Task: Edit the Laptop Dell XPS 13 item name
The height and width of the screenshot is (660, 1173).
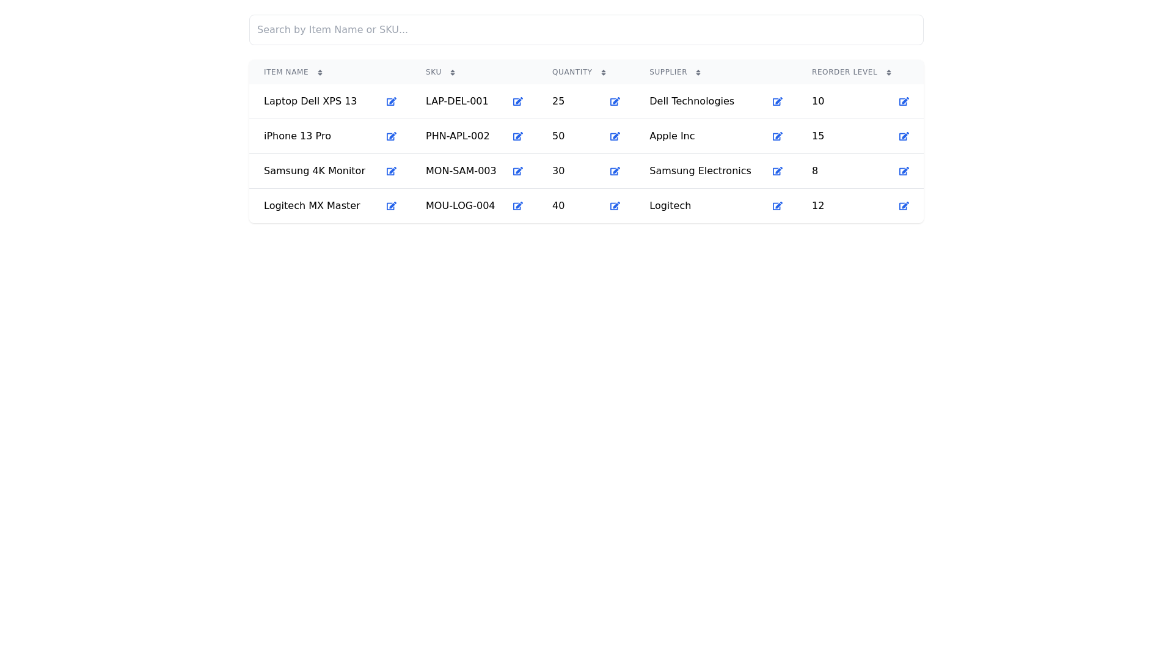Action: click(x=391, y=101)
